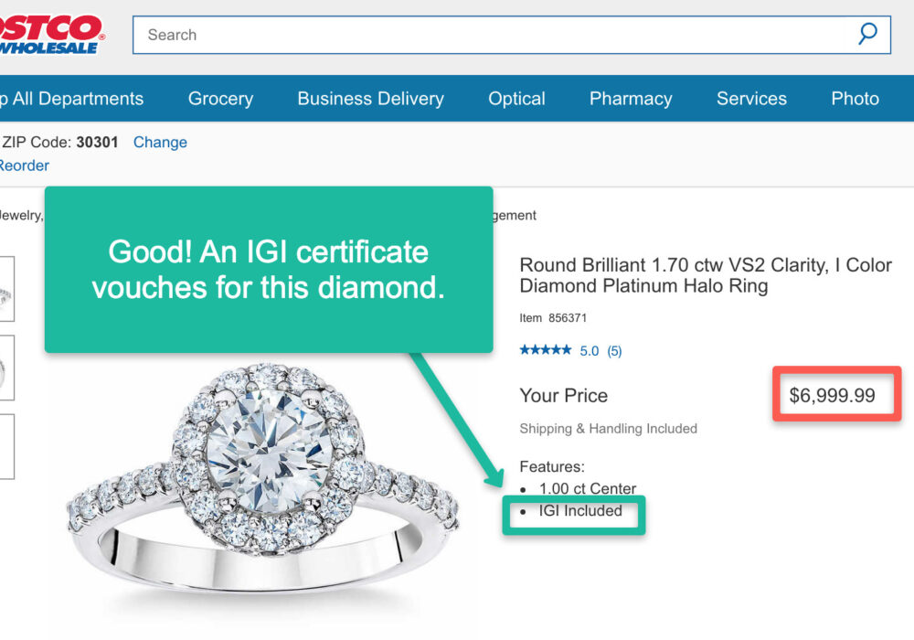Open the (5) reviews count link

(x=613, y=350)
